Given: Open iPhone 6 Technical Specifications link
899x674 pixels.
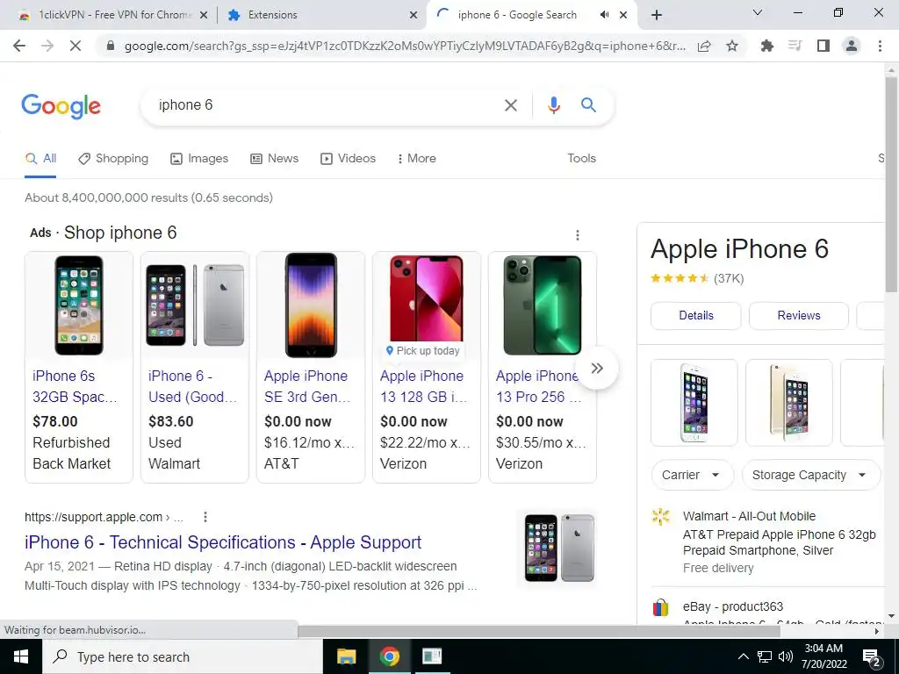Looking at the screenshot, I should tap(223, 542).
